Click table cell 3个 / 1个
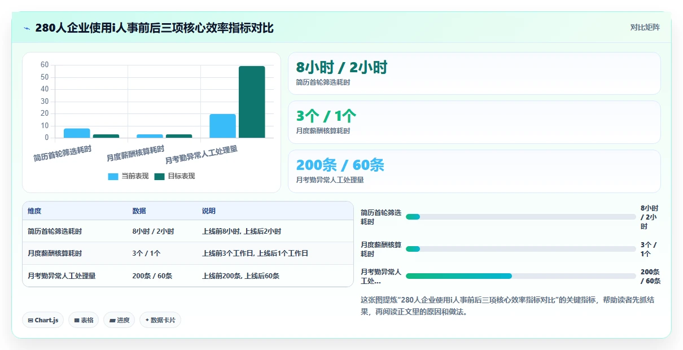This screenshot has width=683, height=350. click(x=147, y=253)
